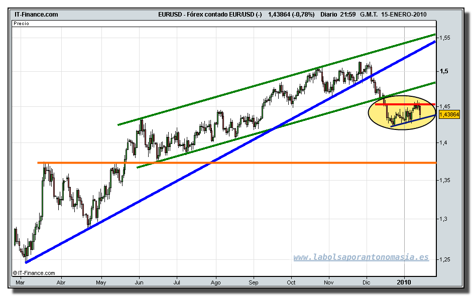Click the © IT-Finance.com copyright text

click(34, 273)
